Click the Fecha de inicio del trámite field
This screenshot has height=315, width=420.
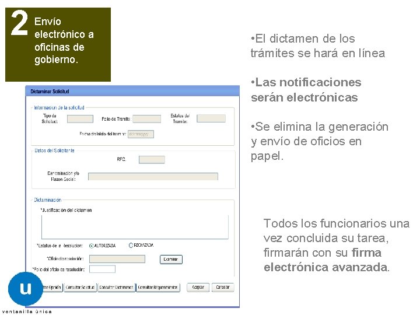(x=141, y=134)
